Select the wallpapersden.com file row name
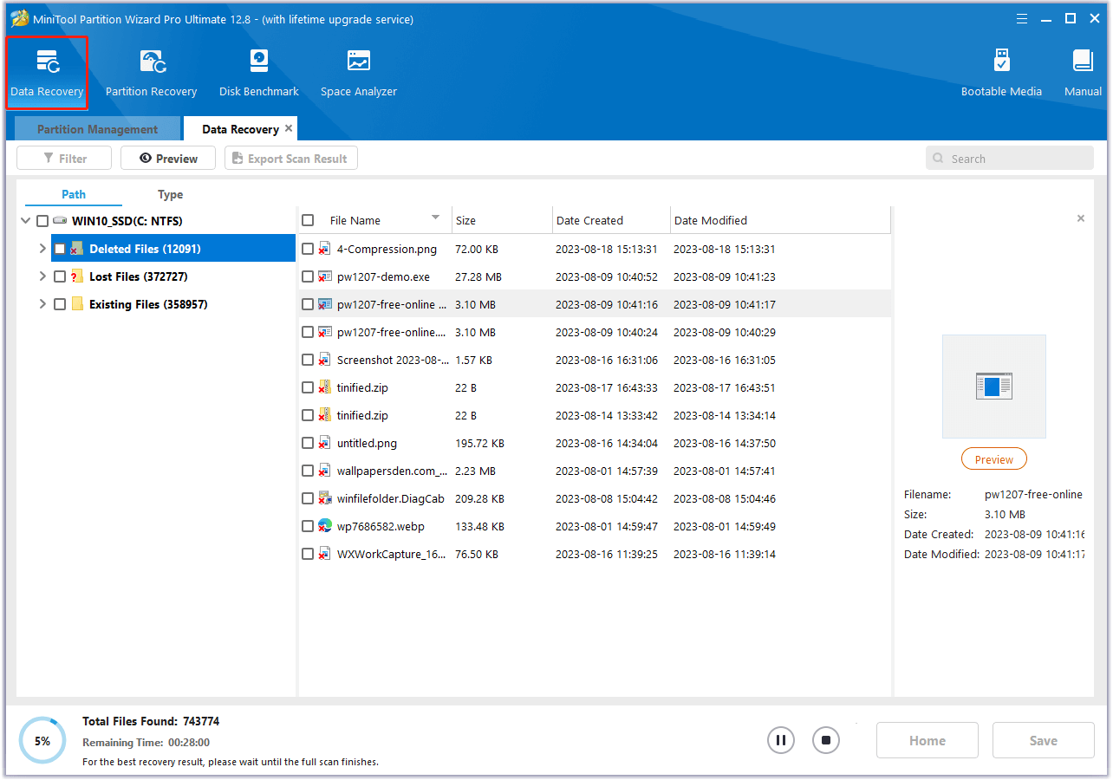 click(x=392, y=471)
